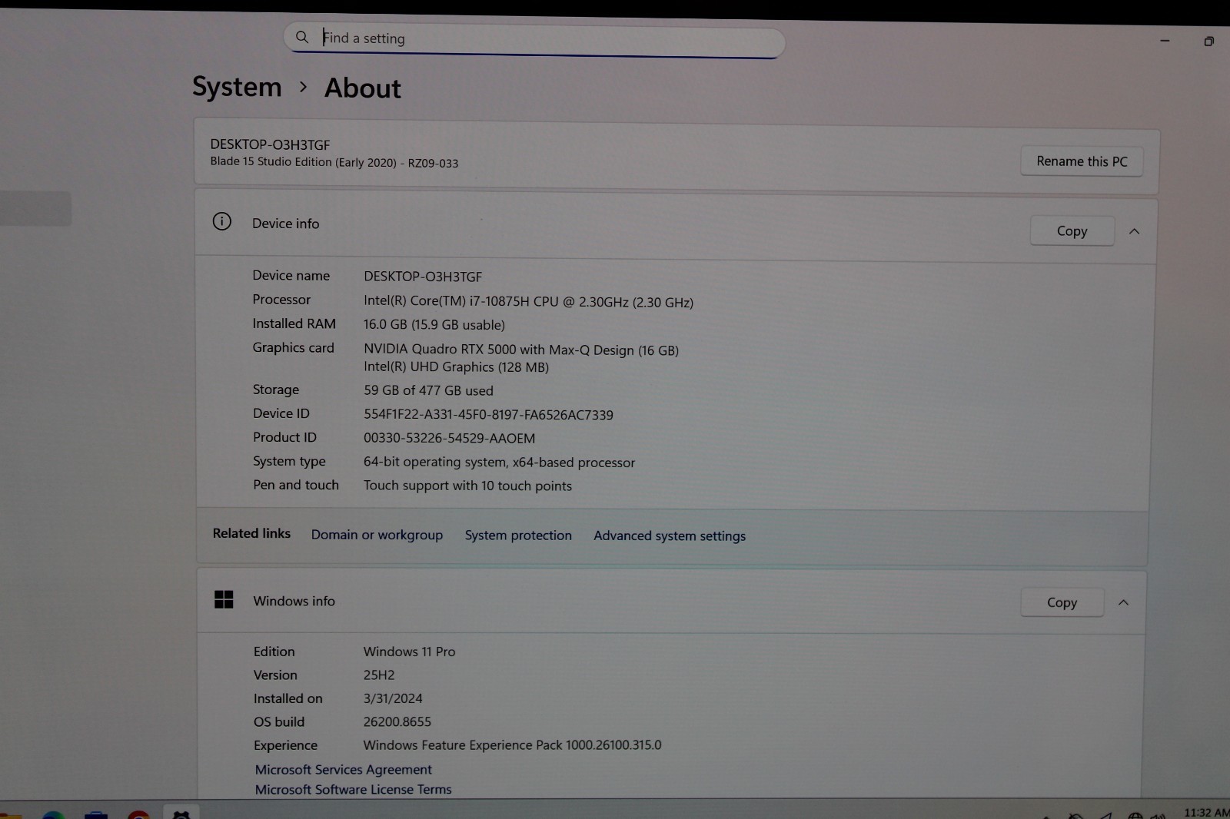Click the Related links label
1230x819 pixels.
251,533
